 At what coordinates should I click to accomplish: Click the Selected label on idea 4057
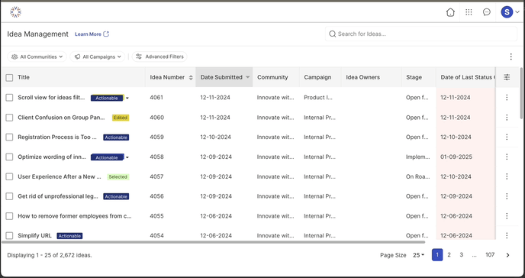pos(118,177)
